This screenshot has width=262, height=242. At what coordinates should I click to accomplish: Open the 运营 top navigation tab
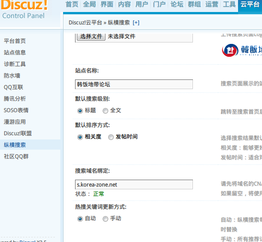[212, 4]
